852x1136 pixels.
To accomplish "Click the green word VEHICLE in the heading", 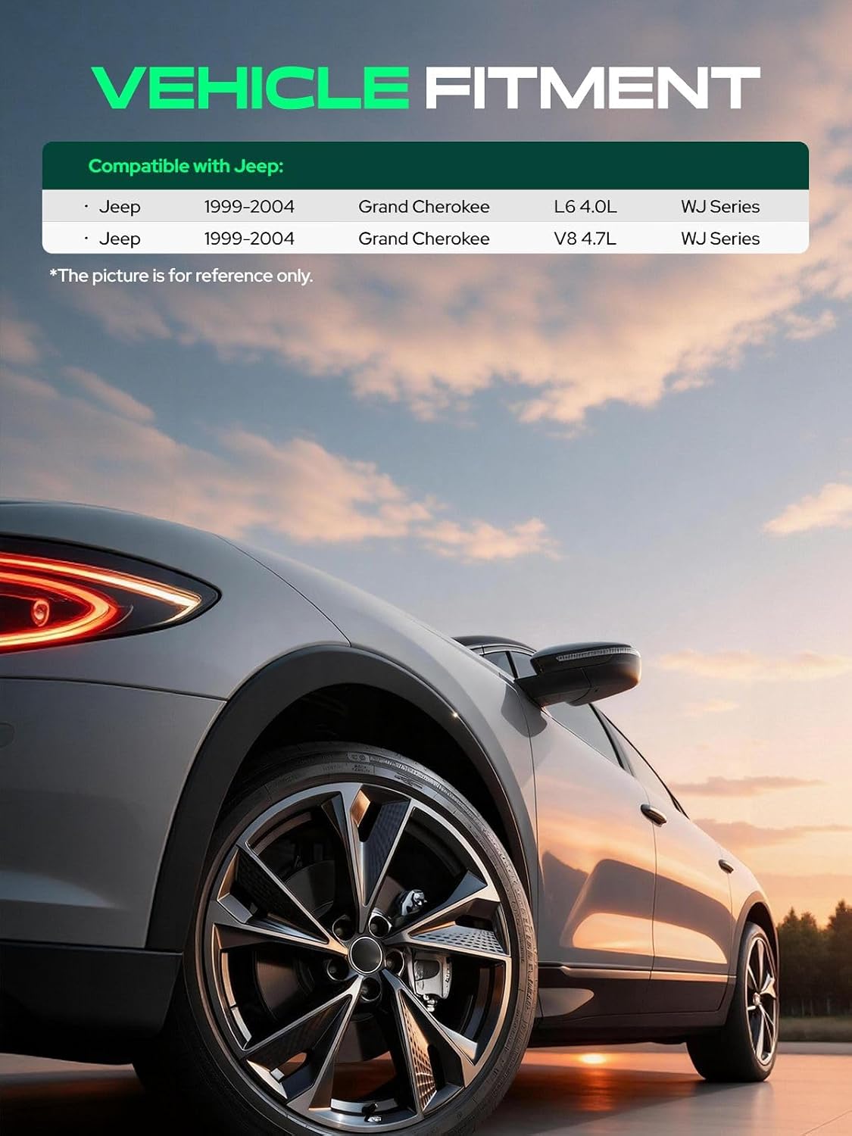I will pyautogui.click(x=251, y=88).
